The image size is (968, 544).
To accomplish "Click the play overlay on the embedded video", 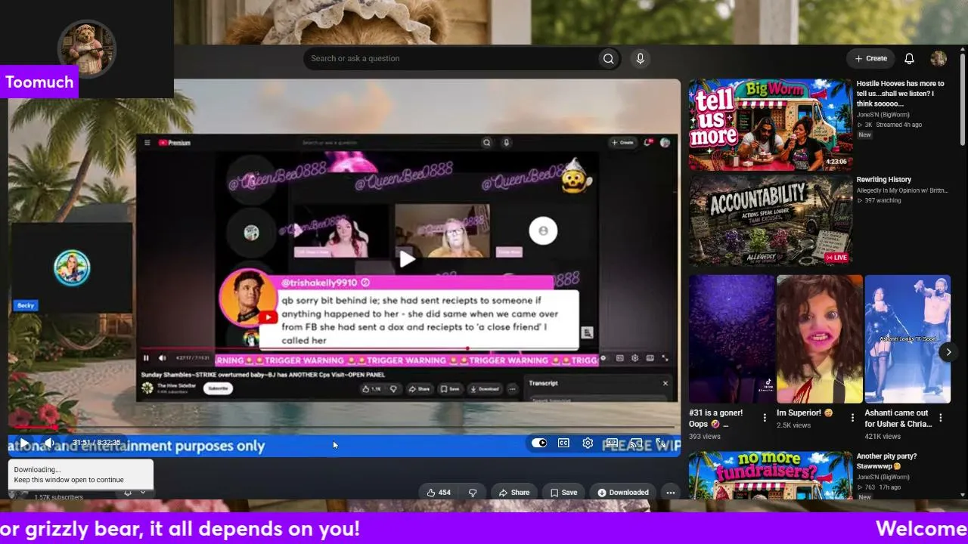I will pyautogui.click(x=408, y=259).
